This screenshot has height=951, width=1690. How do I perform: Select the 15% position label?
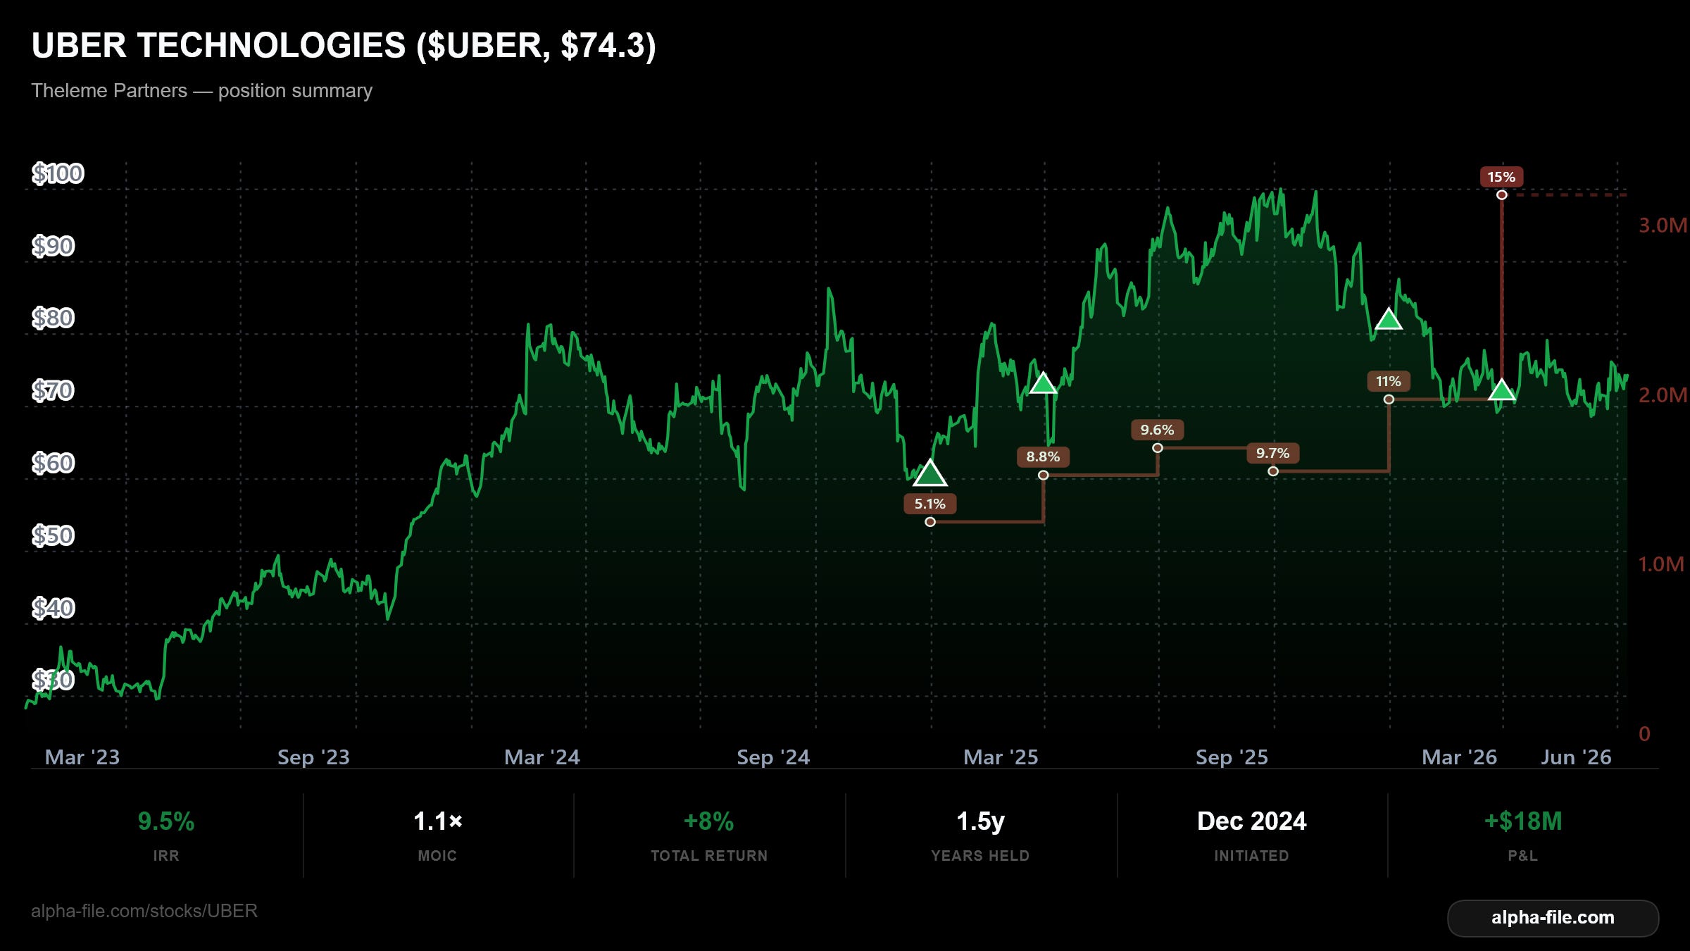1501,177
